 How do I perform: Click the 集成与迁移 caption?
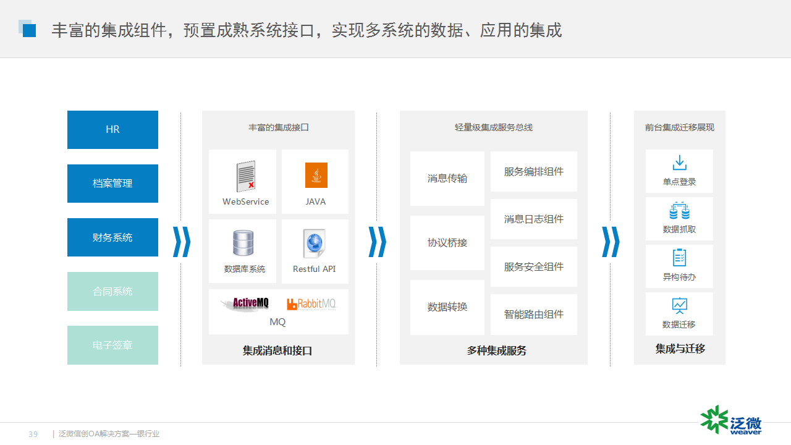(x=680, y=349)
